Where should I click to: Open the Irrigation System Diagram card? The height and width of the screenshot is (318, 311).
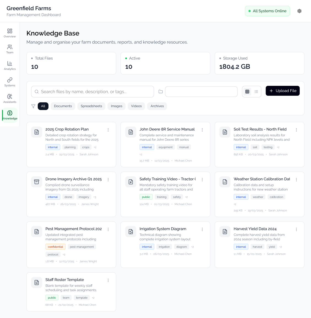[x=163, y=229]
